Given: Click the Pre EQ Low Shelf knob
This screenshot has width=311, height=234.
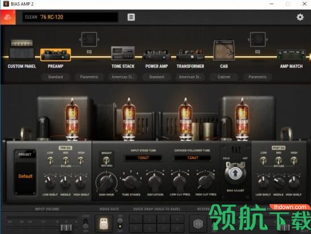Looking at the screenshot, I should (x=50, y=182).
